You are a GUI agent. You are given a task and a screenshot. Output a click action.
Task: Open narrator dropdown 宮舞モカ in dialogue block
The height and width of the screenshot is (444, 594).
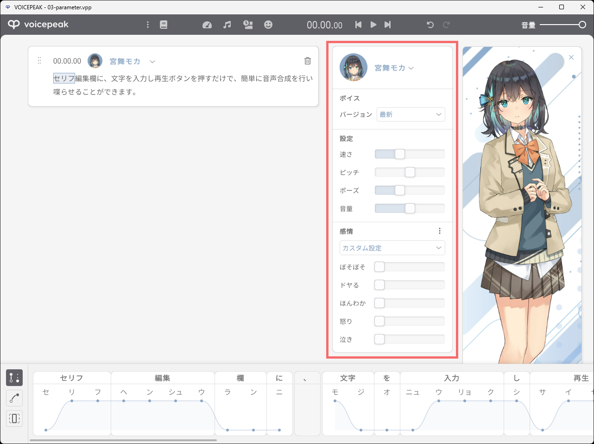click(133, 61)
